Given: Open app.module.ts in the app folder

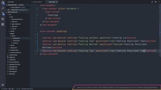Looking at the screenshot, I should 18,24.
